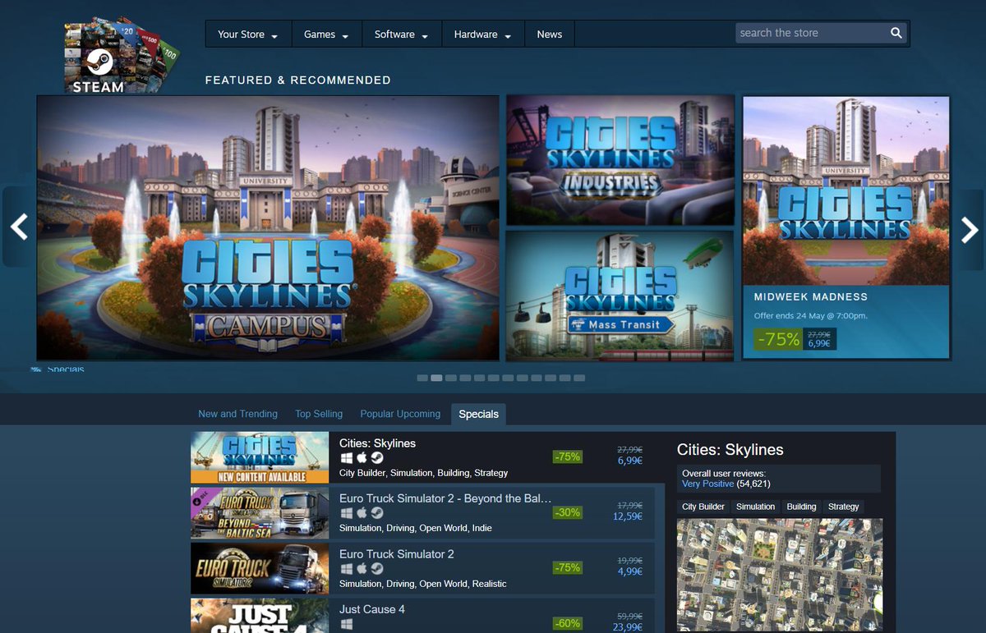The width and height of the screenshot is (986, 633).
Task: Click SteamOS icon in Beyond the Baltic row
Action: pos(376,513)
